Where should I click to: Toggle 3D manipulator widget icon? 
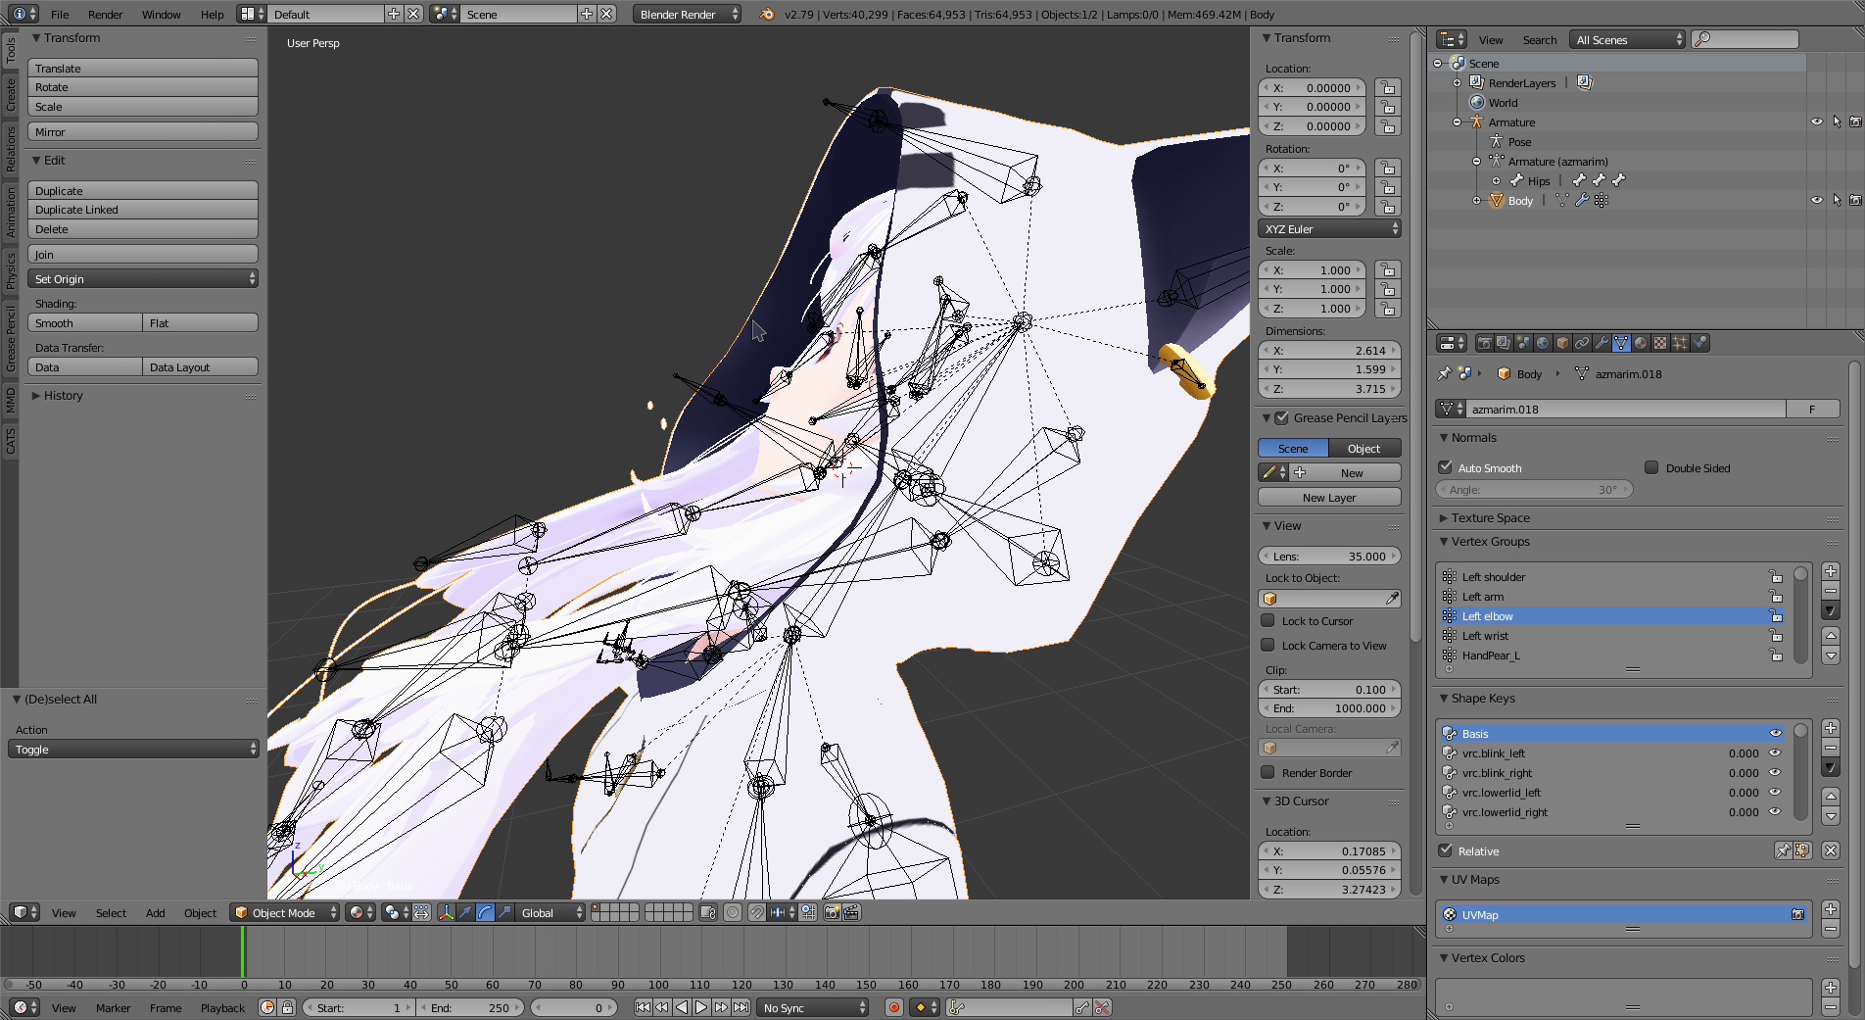click(x=446, y=912)
